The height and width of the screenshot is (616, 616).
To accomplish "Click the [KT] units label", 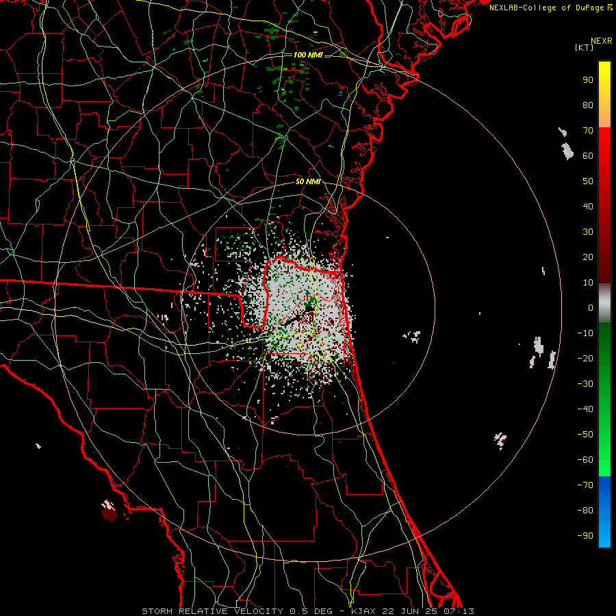I will pyautogui.click(x=584, y=47).
